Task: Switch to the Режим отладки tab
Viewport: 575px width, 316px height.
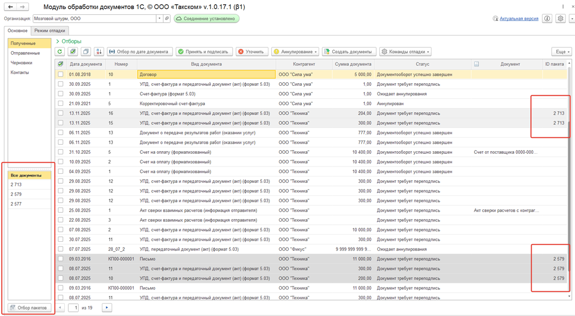Action: point(50,31)
